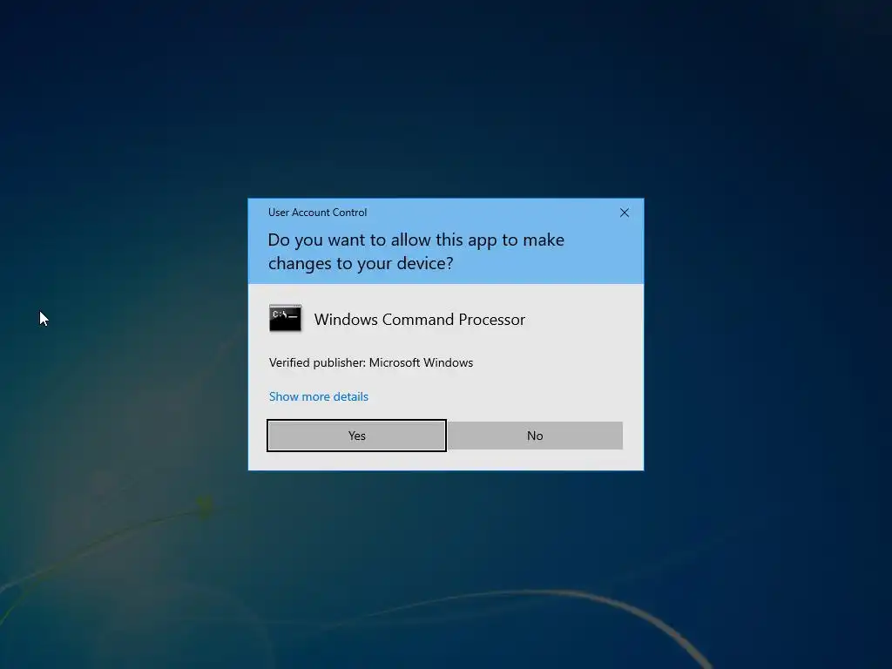Click Yes to allow the app

click(356, 436)
